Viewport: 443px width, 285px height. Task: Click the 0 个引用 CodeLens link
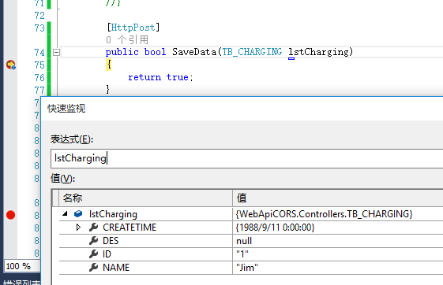[x=127, y=39]
